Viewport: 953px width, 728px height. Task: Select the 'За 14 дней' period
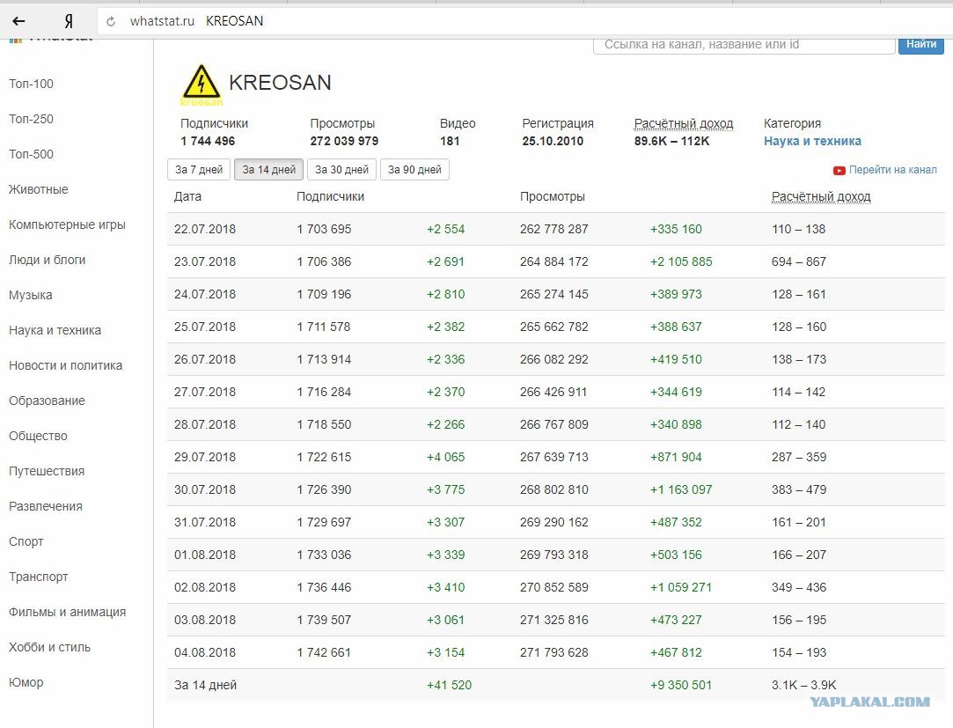coord(268,170)
